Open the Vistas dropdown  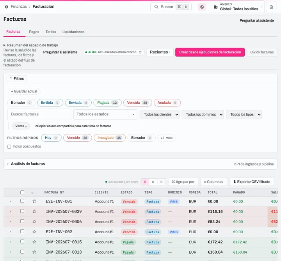[21, 126]
